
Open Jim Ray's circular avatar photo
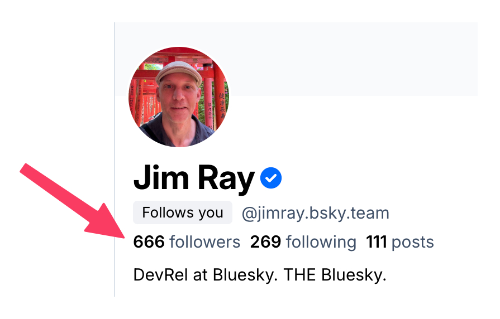pyautogui.click(x=179, y=97)
